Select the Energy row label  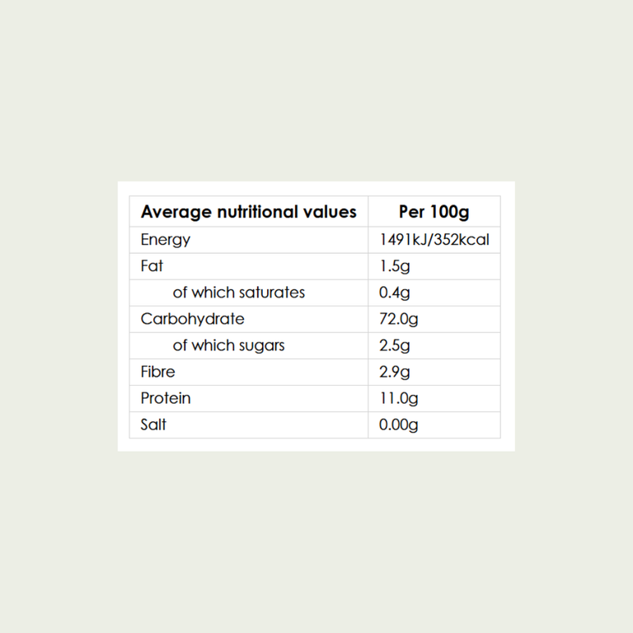pyautogui.click(x=165, y=240)
